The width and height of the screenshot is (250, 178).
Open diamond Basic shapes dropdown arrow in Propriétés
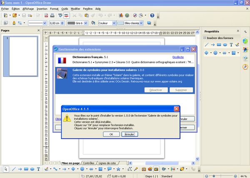(211, 53)
